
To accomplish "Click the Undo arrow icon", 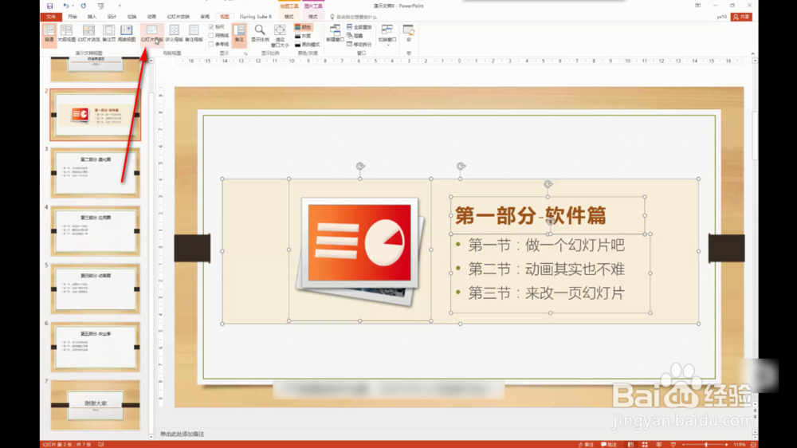I will coord(65,6).
